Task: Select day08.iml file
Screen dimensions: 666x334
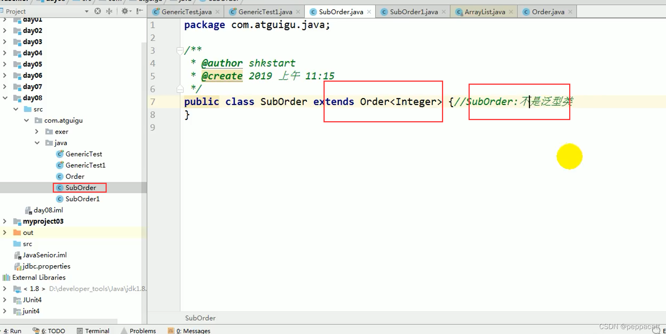Action: pyautogui.click(x=44, y=210)
